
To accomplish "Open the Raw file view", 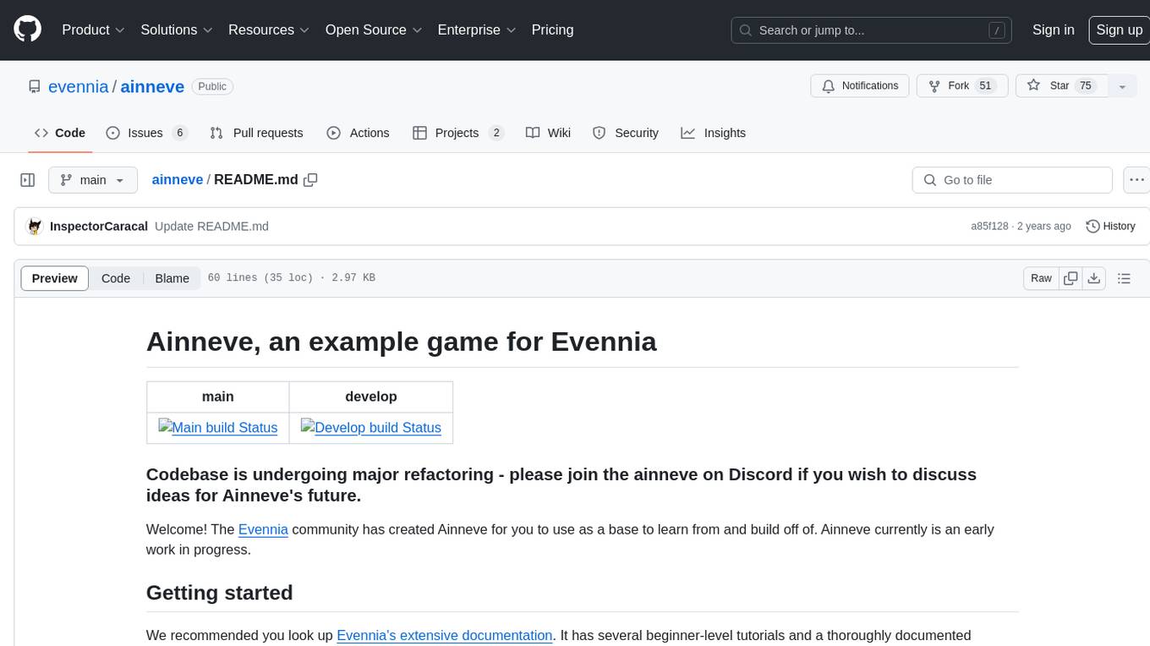I will pyautogui.click(x=1041, y=278).
